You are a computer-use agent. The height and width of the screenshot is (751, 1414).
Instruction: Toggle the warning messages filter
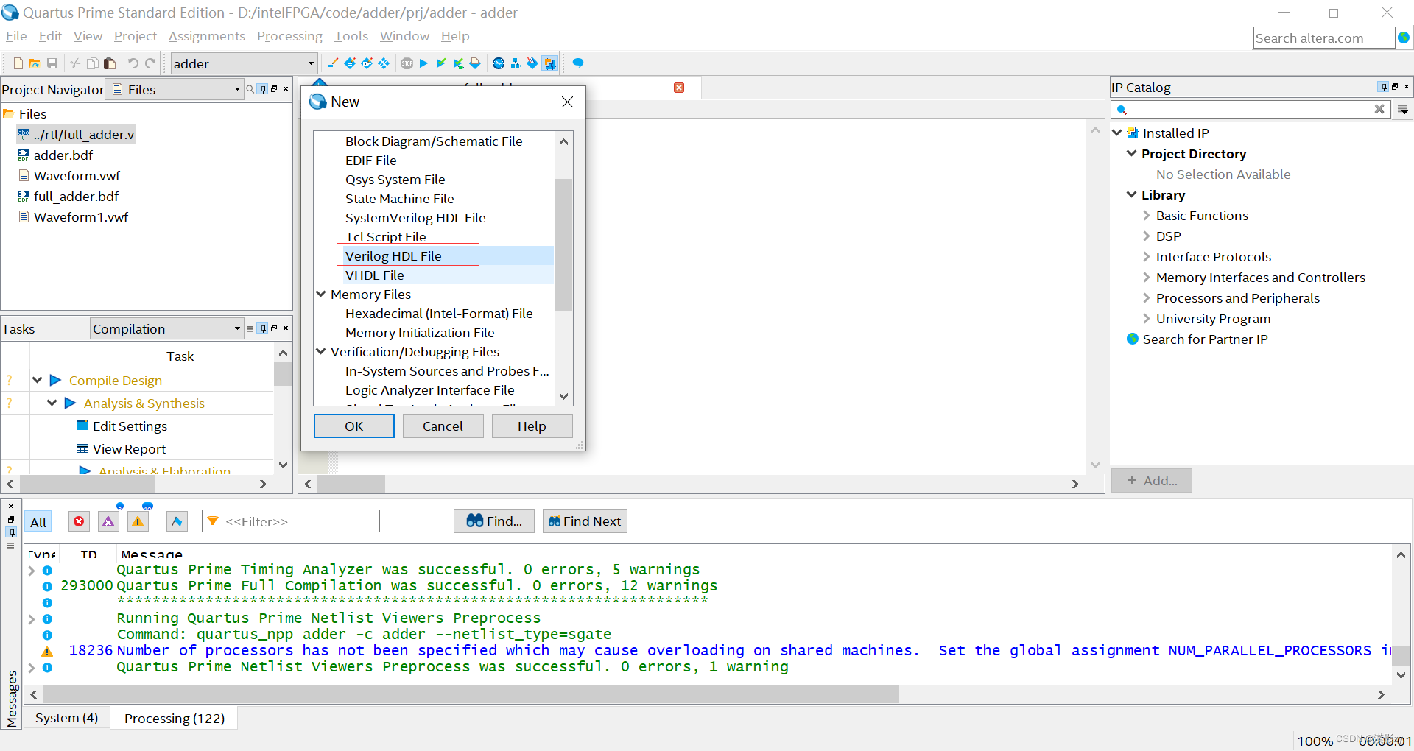[138, 521]
